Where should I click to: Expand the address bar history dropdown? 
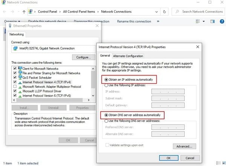coord(156,12)
